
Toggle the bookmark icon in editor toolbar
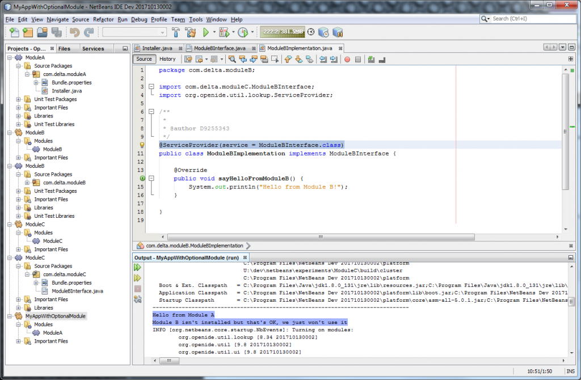[x=309, y=59]
